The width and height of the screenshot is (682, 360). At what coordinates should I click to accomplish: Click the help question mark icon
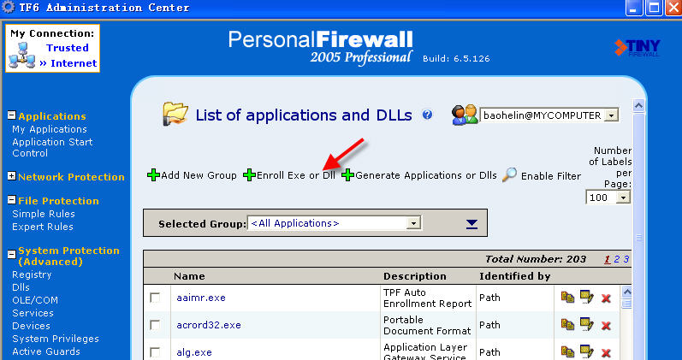point(427,115)
